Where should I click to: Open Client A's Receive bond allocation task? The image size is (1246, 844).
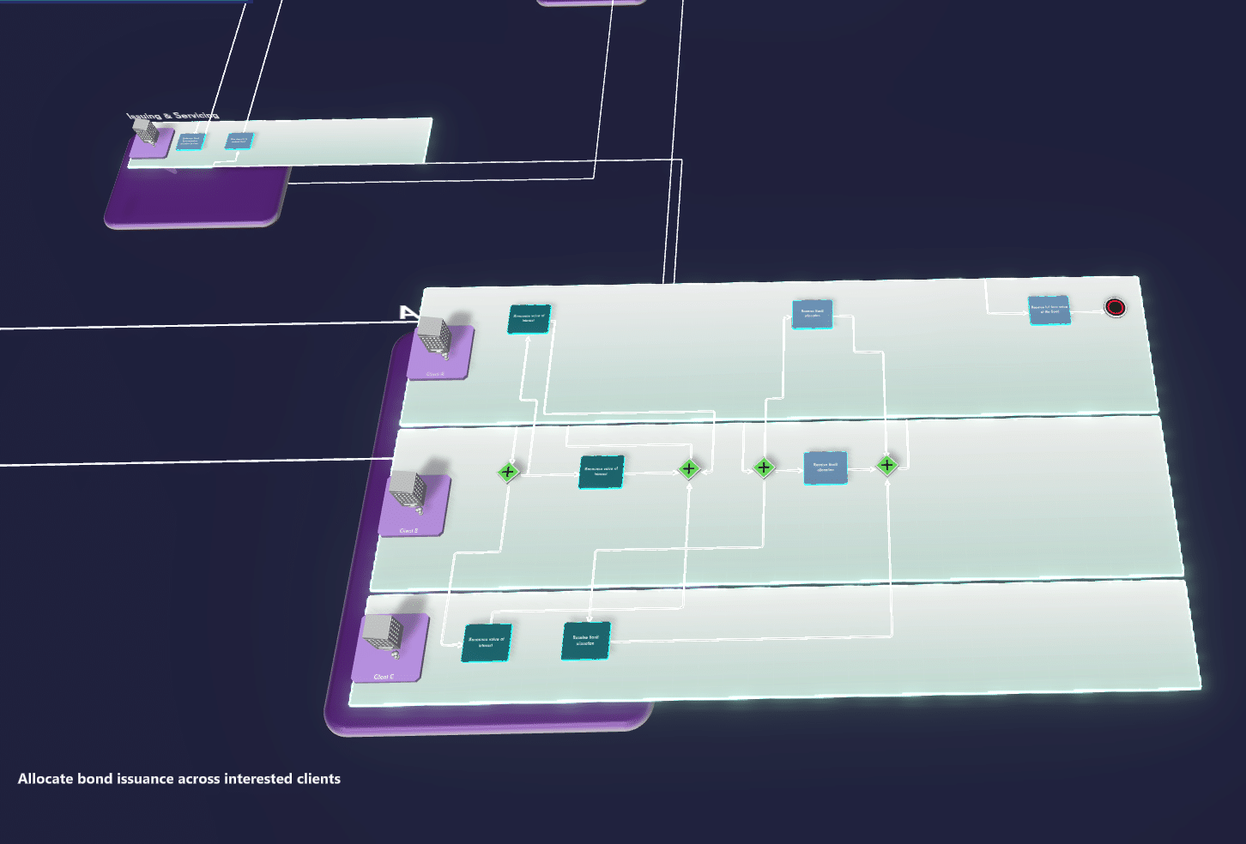(x=812, y=314)
